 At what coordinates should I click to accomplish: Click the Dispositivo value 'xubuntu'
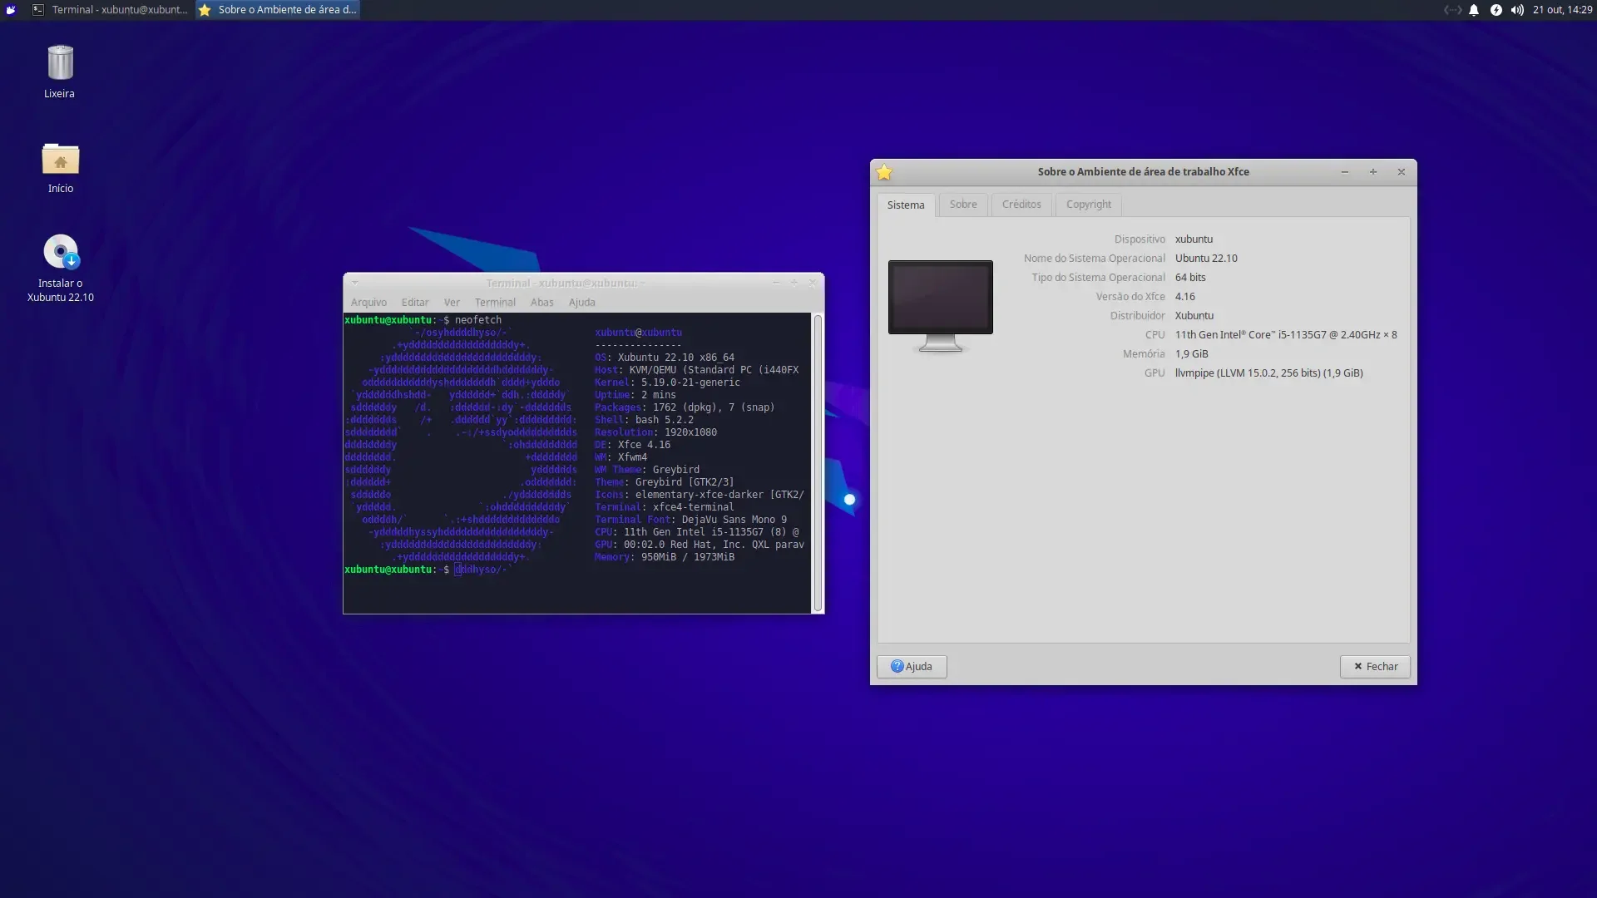(x=1194, y=239)
